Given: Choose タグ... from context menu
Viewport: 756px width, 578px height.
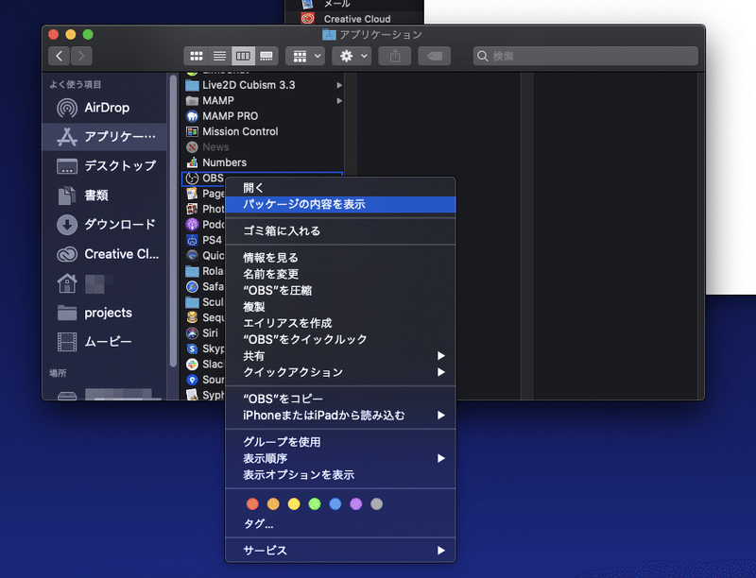Looking at the screenshot, I should coord(340,524).
